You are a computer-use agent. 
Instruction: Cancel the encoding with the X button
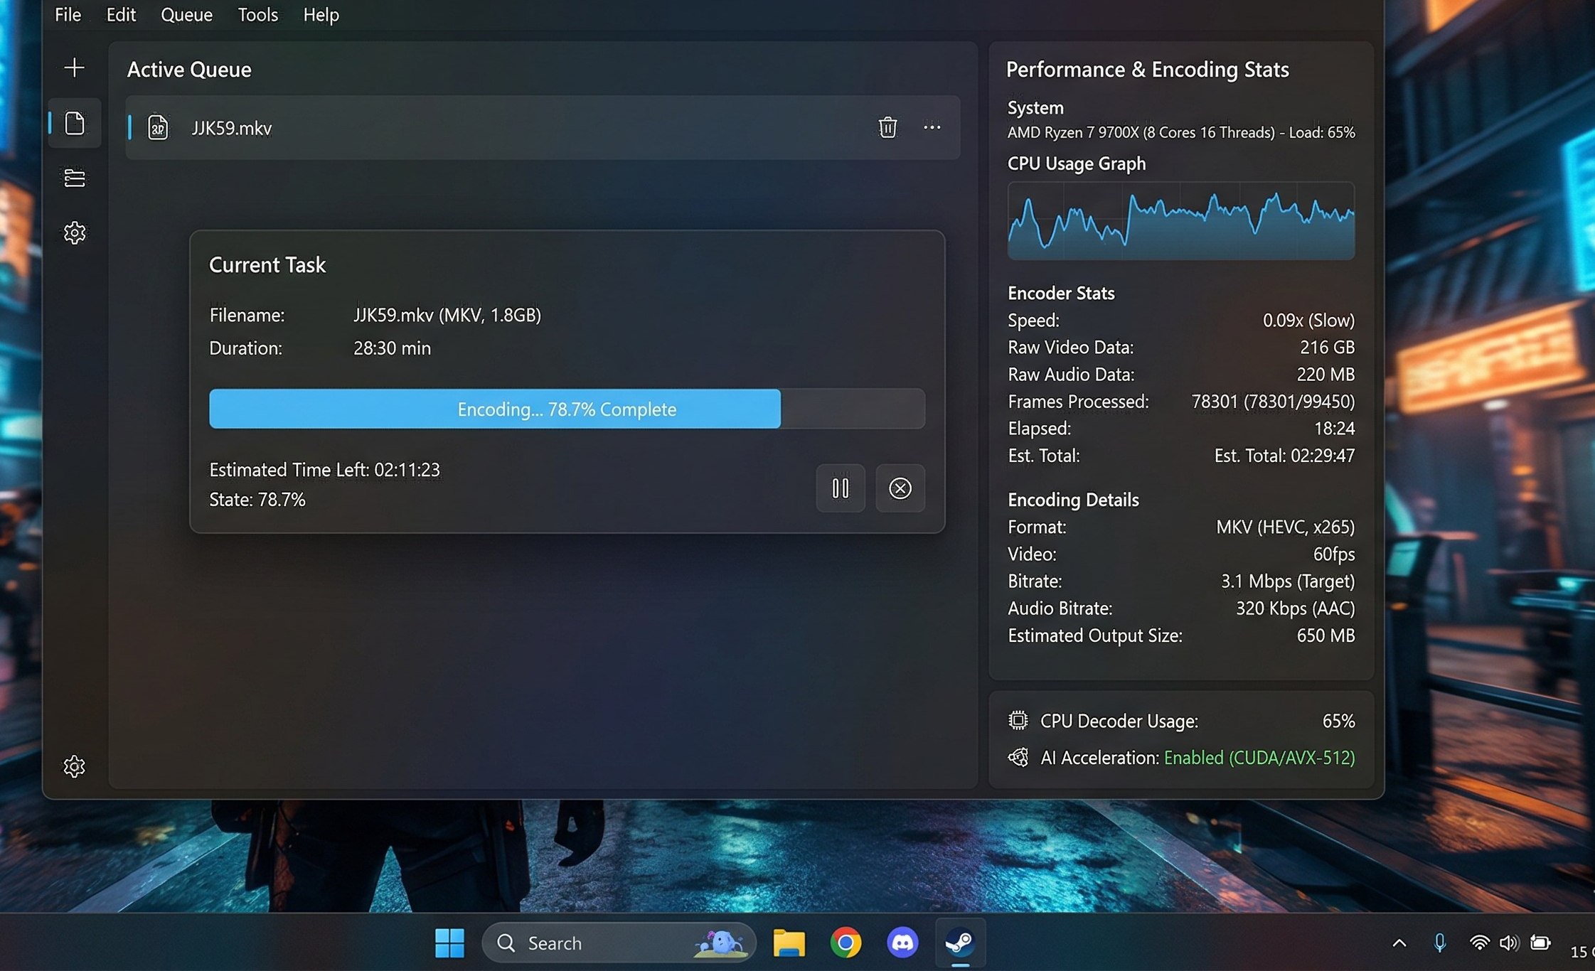coord(900,488)
